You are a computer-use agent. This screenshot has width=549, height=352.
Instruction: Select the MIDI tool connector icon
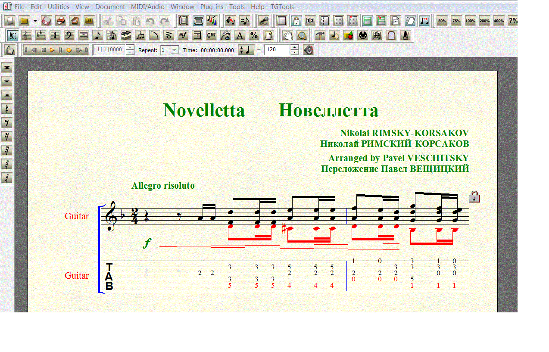(x=363, y=35)
